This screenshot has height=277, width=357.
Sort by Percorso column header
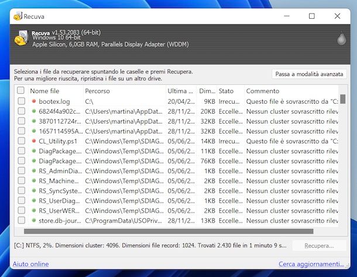[125, 91]
